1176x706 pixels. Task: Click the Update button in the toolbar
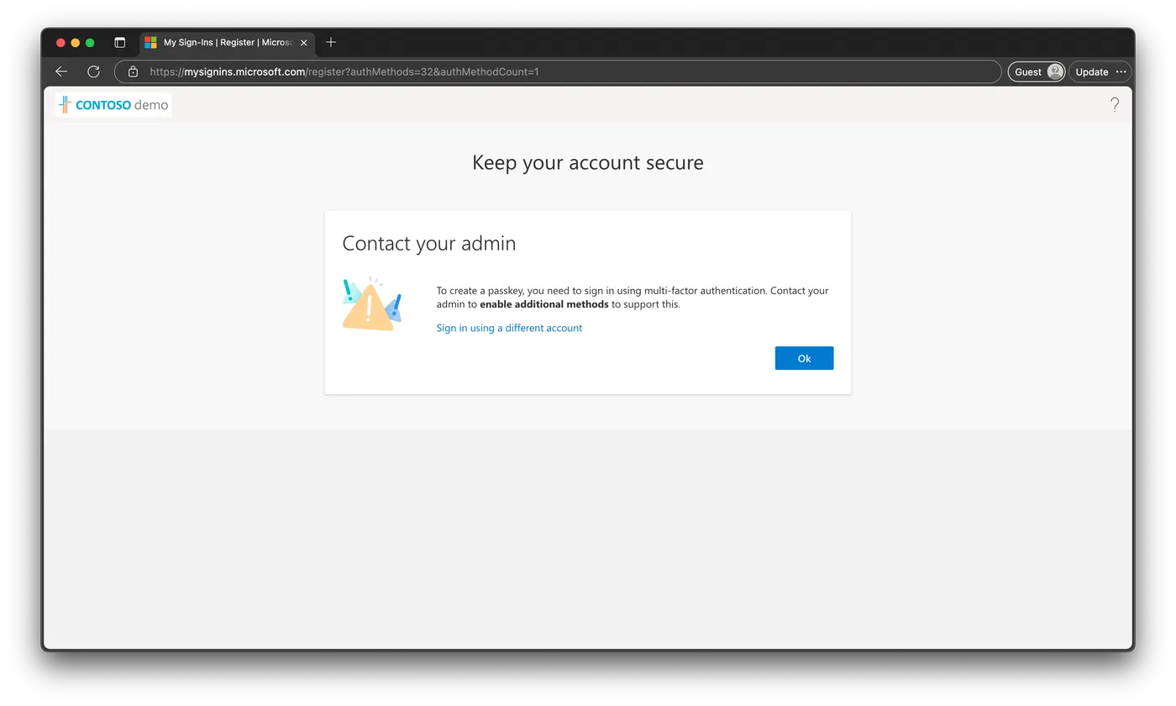tap(1092, 71)
